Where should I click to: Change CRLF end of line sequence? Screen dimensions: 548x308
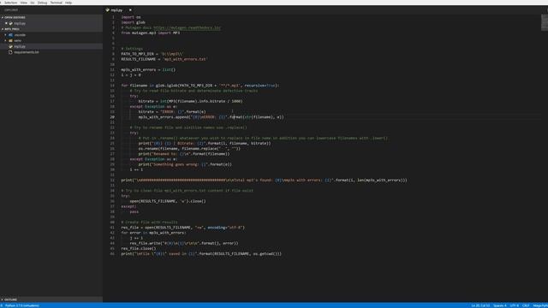[526, 305]
